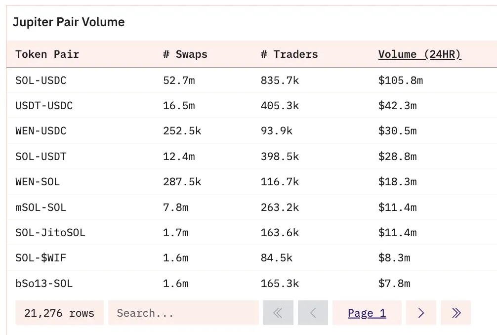Sort by Volume (24HR) column
The height and width of the screenshot is (335, 497).
(x=419, y=54)
